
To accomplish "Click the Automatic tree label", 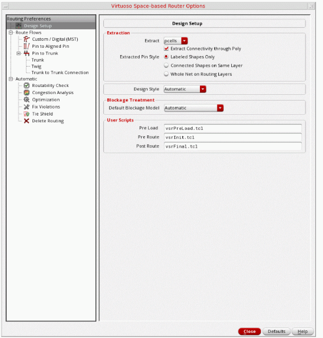I will (x=26, y=79).
